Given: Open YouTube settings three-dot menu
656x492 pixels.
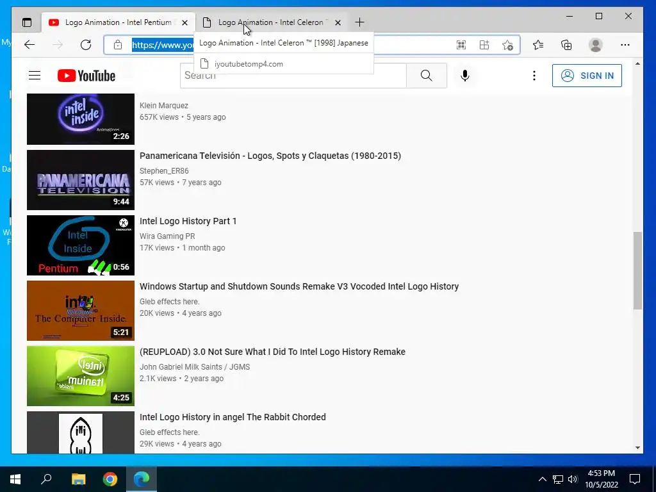Looking at the screenshot, I should [x=534, y=76].
